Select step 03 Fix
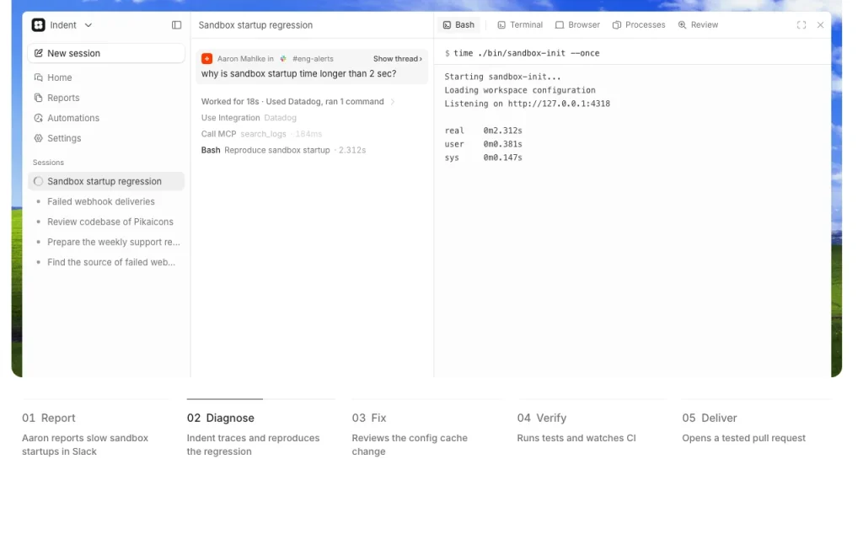 click(369, 418)
